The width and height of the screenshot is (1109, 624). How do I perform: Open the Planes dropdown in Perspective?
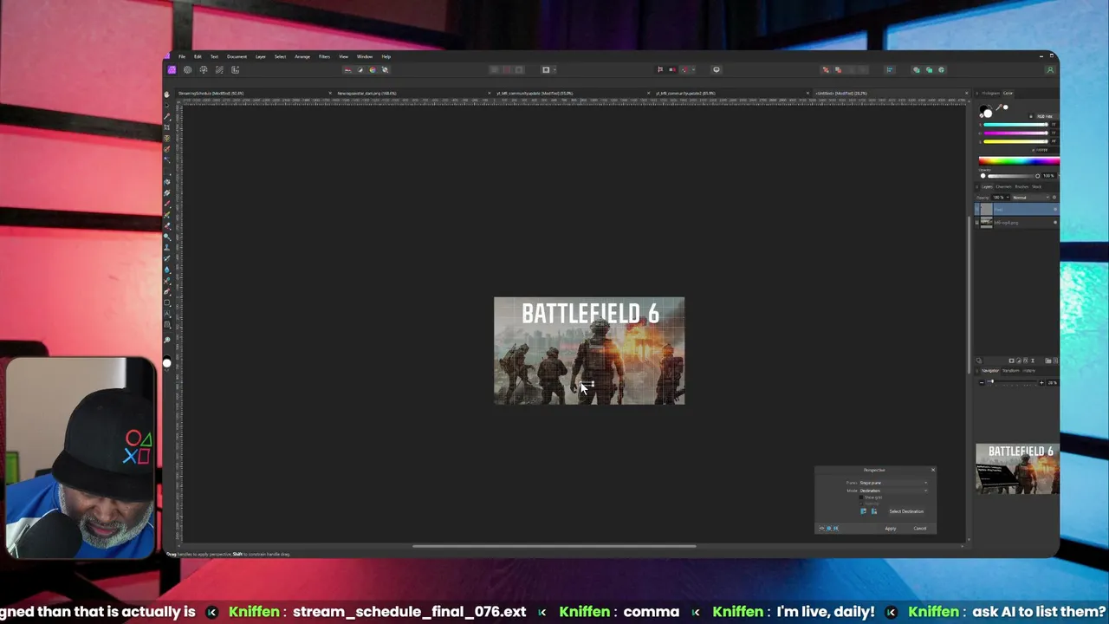click(893, 483)
